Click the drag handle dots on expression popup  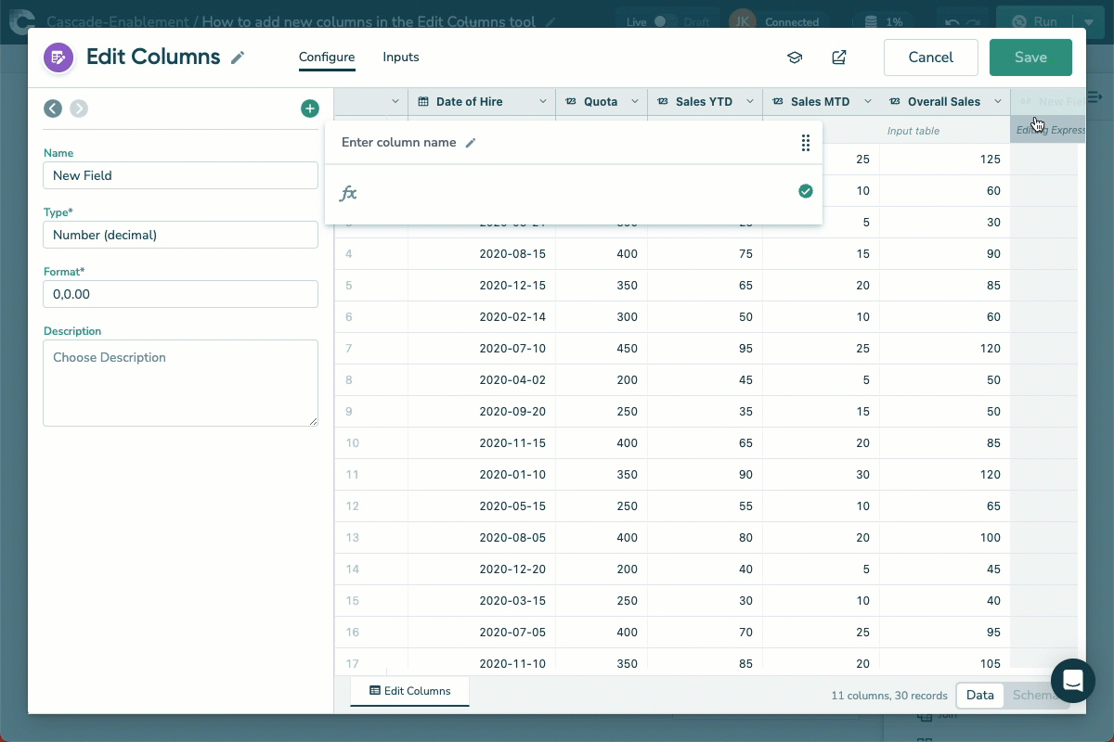coord(805,143)
